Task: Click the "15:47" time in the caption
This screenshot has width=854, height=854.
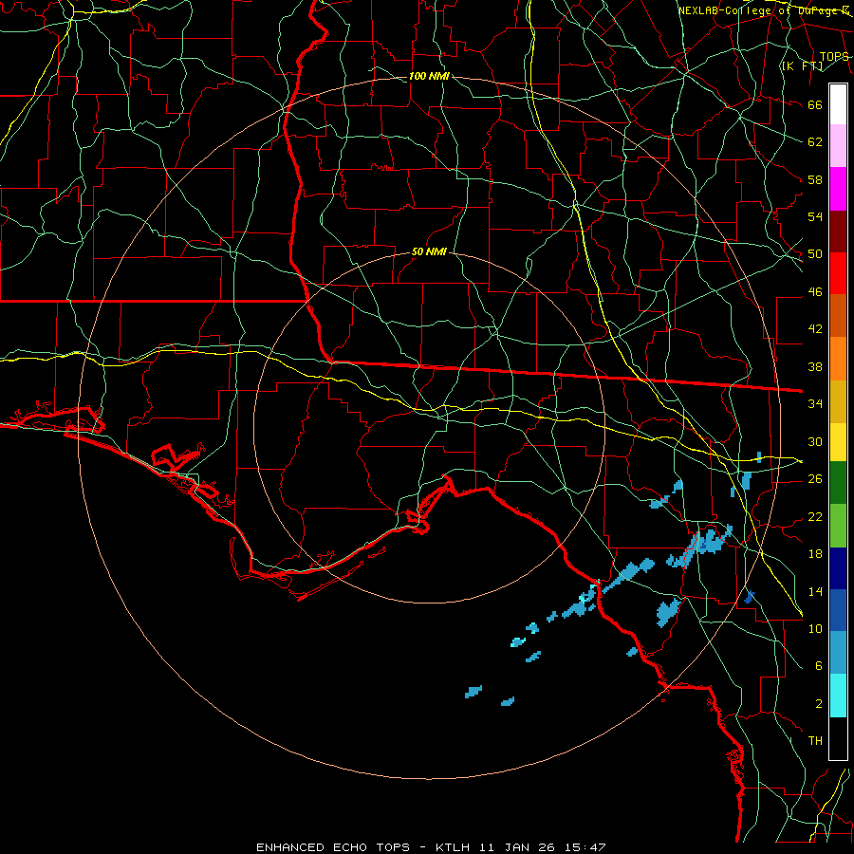Action: click(585, 847)
